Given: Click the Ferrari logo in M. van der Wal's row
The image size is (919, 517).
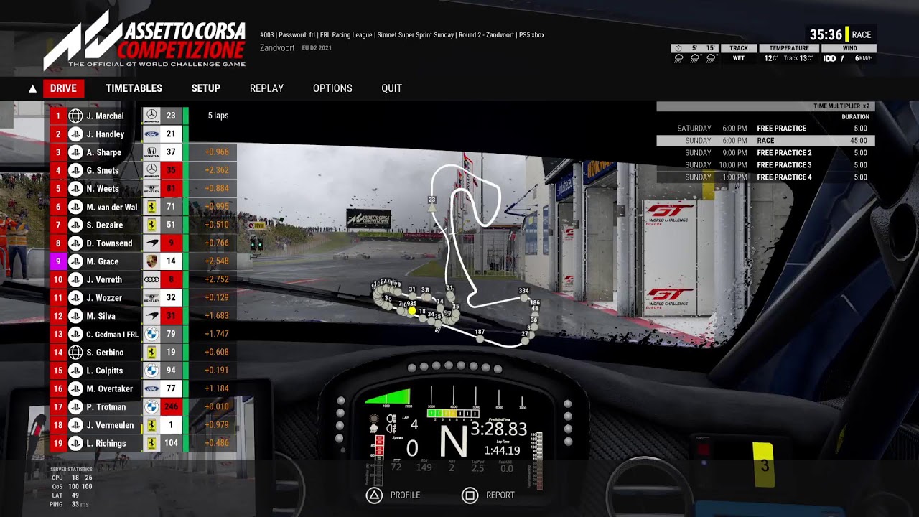Looking at the screenshot, I should [x=151, y=207].
